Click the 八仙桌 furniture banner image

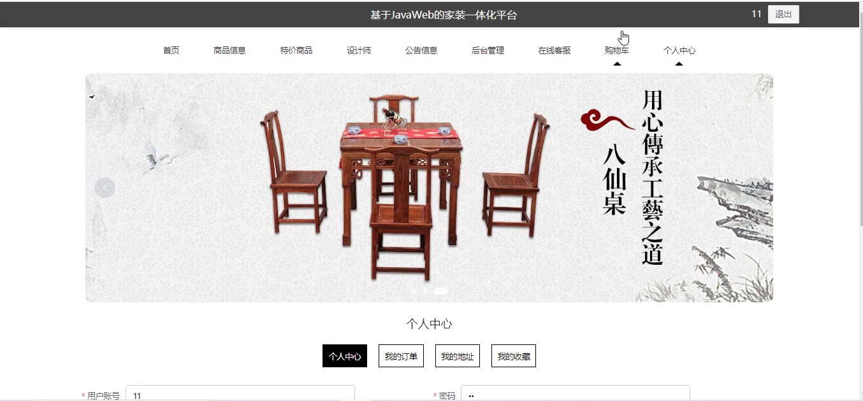coord(429,188)
